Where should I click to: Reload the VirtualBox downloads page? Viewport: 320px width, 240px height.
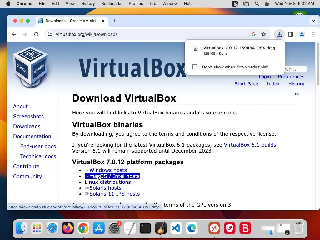36,34
